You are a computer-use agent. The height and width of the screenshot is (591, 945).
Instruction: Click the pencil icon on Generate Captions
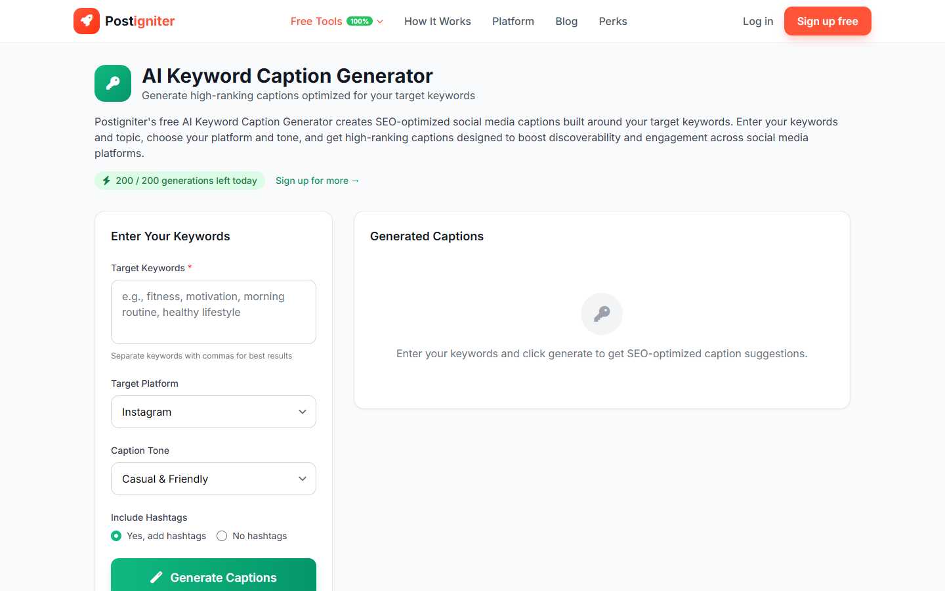tap(156, 577)
